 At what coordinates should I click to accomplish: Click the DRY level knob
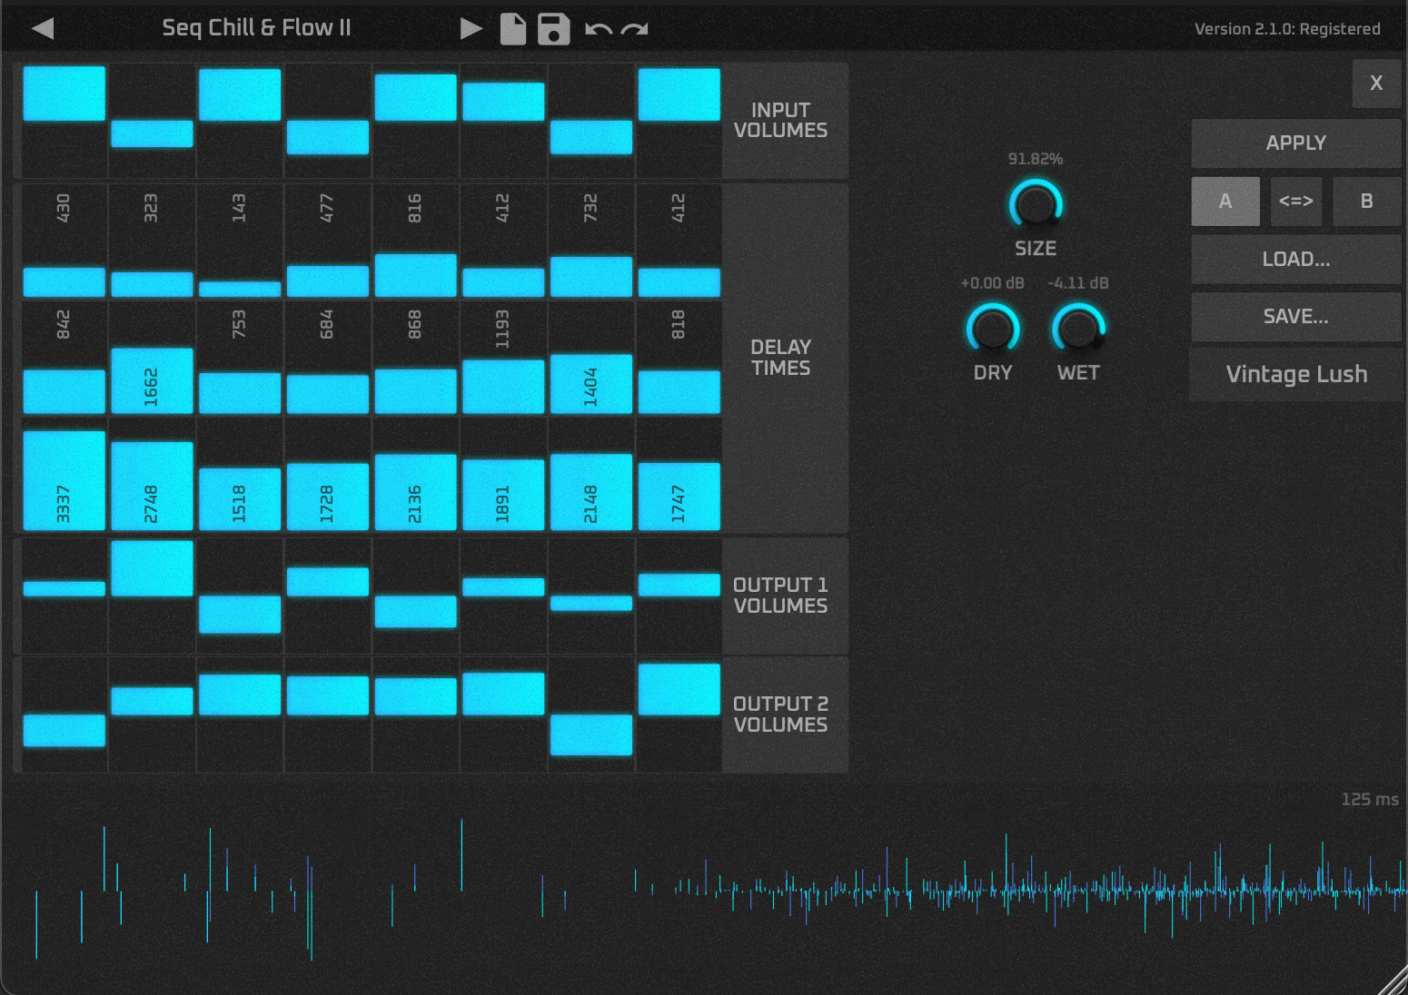tap(992, 329)
